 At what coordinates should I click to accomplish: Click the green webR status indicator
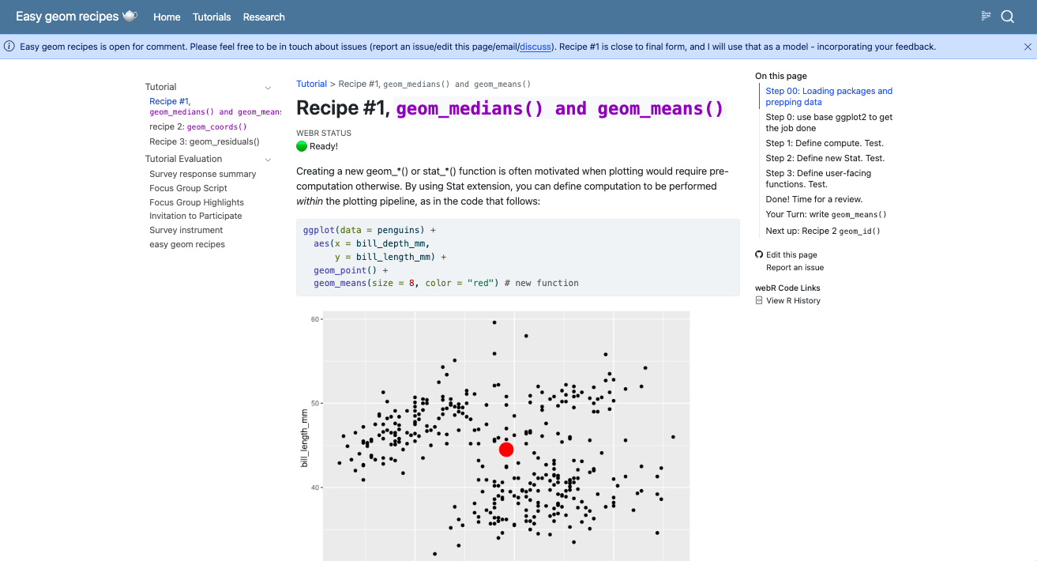click(302, 146)
